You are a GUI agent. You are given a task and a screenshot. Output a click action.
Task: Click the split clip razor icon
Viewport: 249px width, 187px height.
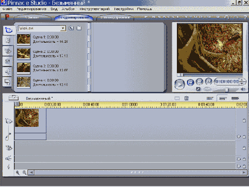pyautogui.click(x=177, y=98)
